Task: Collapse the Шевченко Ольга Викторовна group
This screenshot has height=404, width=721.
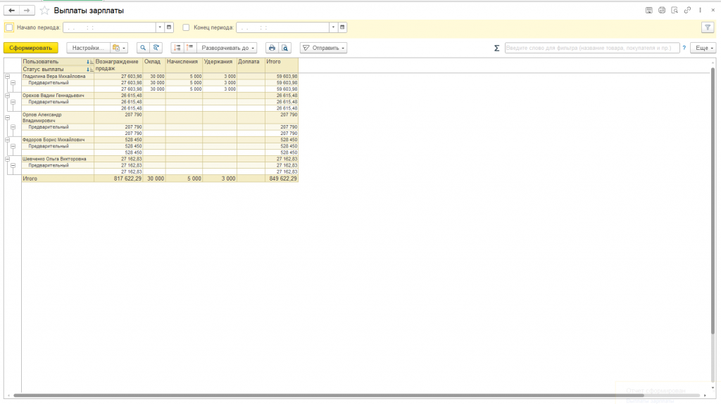Action: pyautogui.click(x=7, y=159)
